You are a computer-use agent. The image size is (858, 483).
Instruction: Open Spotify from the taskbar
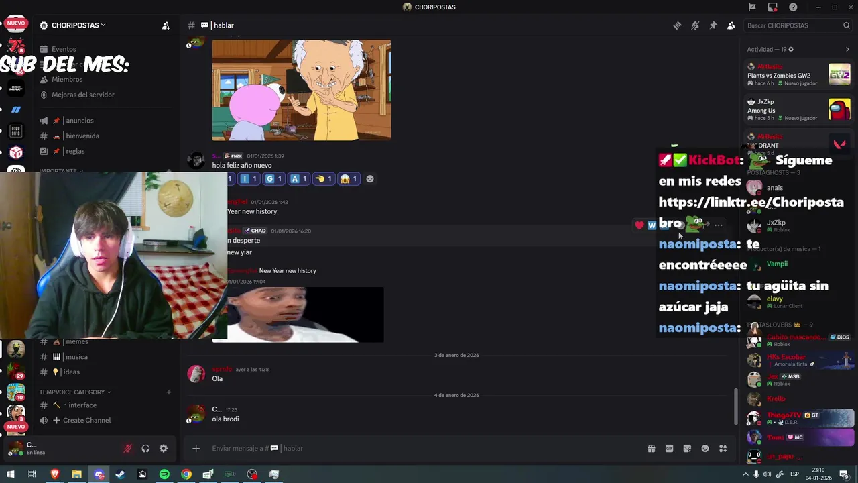click(x=164, y=474)
